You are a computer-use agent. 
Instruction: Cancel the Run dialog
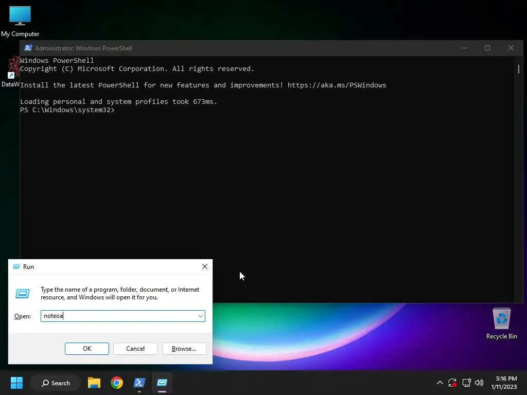pos(135,349)
